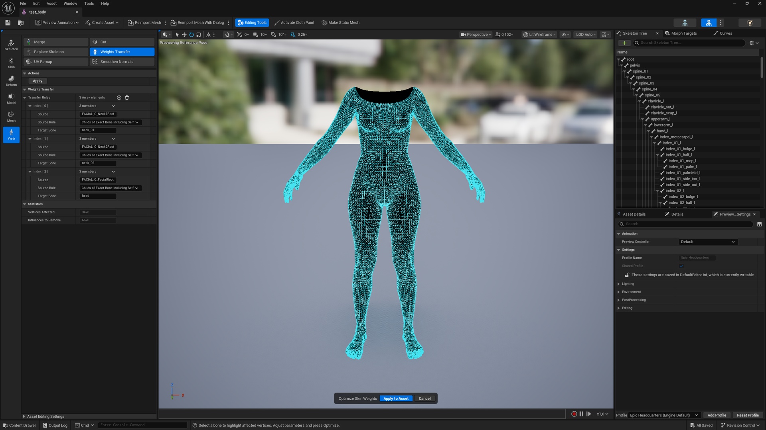Open the Deform tools sidebar icon

click(x=11, y=81)
